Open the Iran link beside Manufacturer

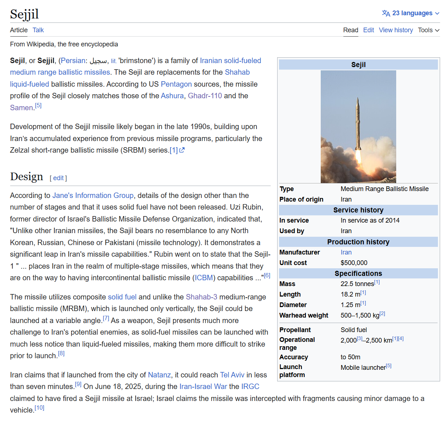346,252
